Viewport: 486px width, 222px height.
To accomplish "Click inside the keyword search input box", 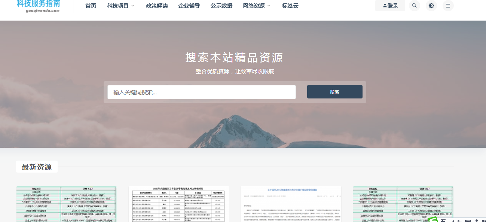I will 202,92.
